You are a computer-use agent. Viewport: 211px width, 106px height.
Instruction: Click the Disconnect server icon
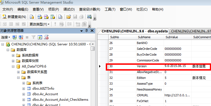[x=21, y=37]
